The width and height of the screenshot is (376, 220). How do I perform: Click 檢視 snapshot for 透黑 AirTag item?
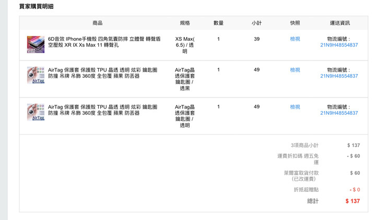tap(295, 70)
